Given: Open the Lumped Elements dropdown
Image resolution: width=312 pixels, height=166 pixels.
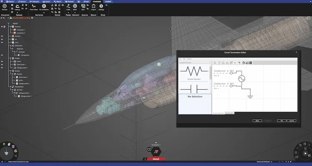Looking at the screenshot, I should tap(195, 63).
